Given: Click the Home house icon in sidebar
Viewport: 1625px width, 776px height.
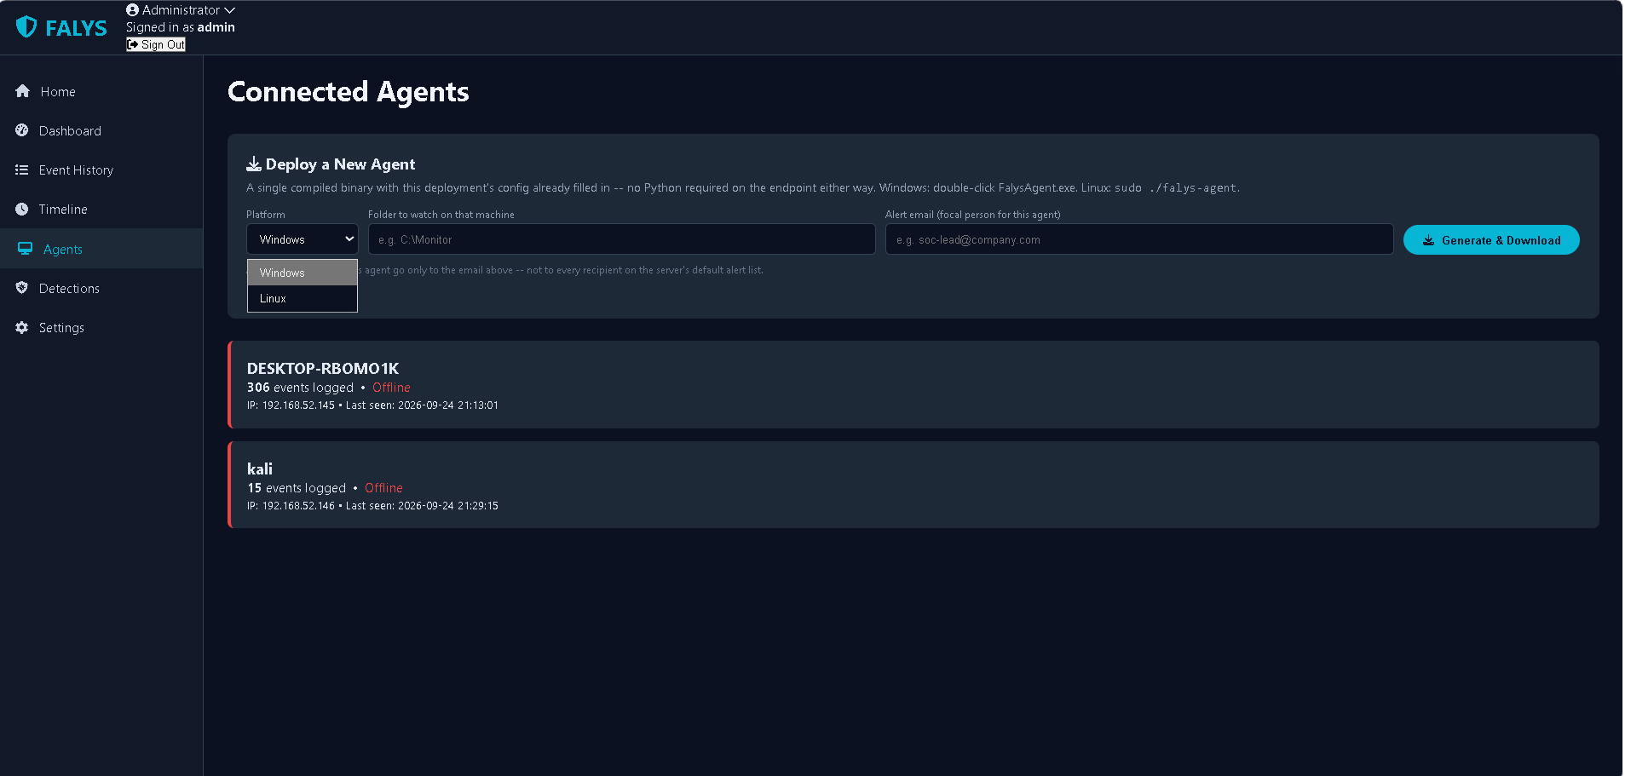Looking at the screenshot, I should [23, 91].
